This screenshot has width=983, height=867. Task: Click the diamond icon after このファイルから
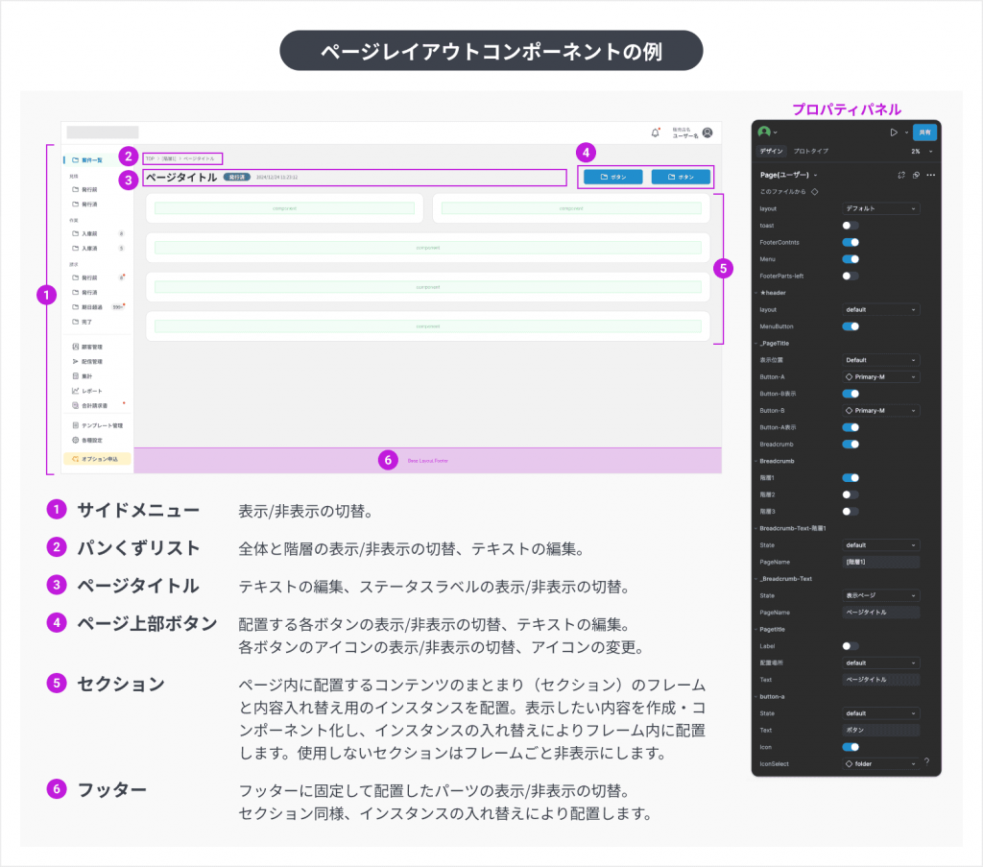tap(815, 192)
